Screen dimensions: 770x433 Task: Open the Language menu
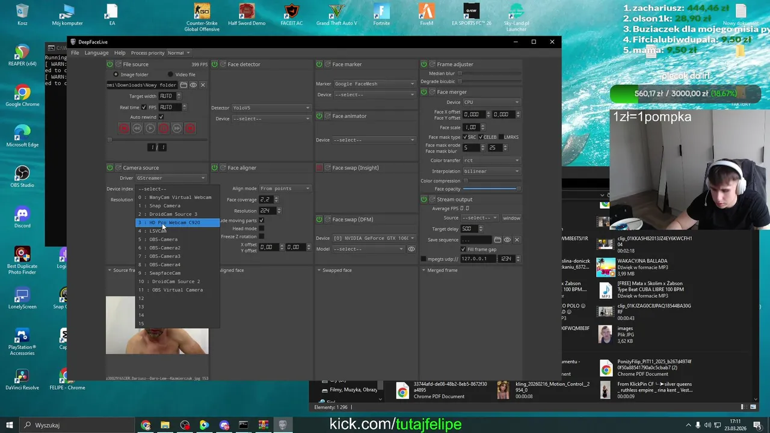(x=96, y=53)
